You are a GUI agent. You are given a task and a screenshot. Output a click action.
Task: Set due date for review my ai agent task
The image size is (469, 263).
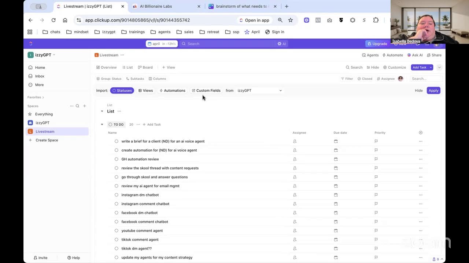coord(336,186)
